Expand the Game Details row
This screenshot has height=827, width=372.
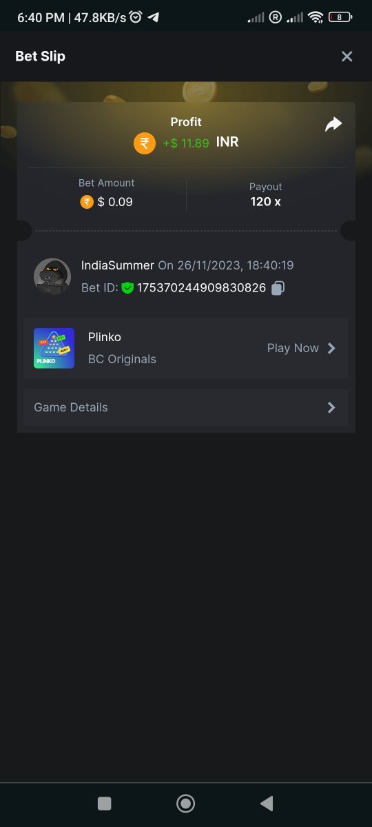(x=186, y=407)
